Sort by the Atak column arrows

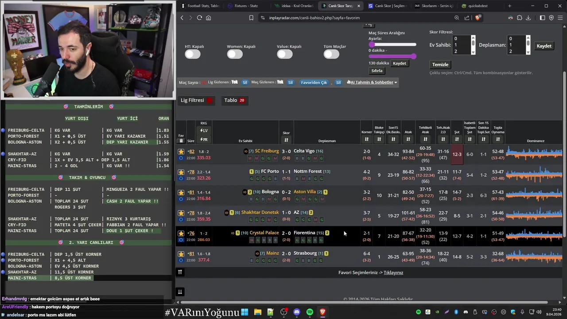[408, 139]
